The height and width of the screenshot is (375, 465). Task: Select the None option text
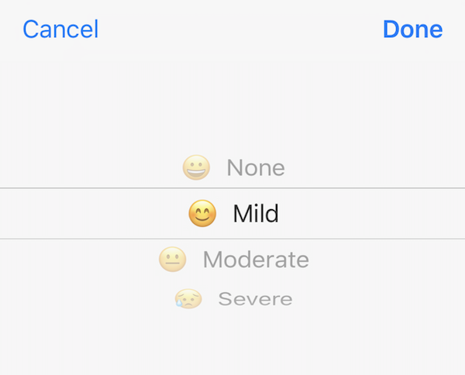pyautogui.click(x=256, y=168)
